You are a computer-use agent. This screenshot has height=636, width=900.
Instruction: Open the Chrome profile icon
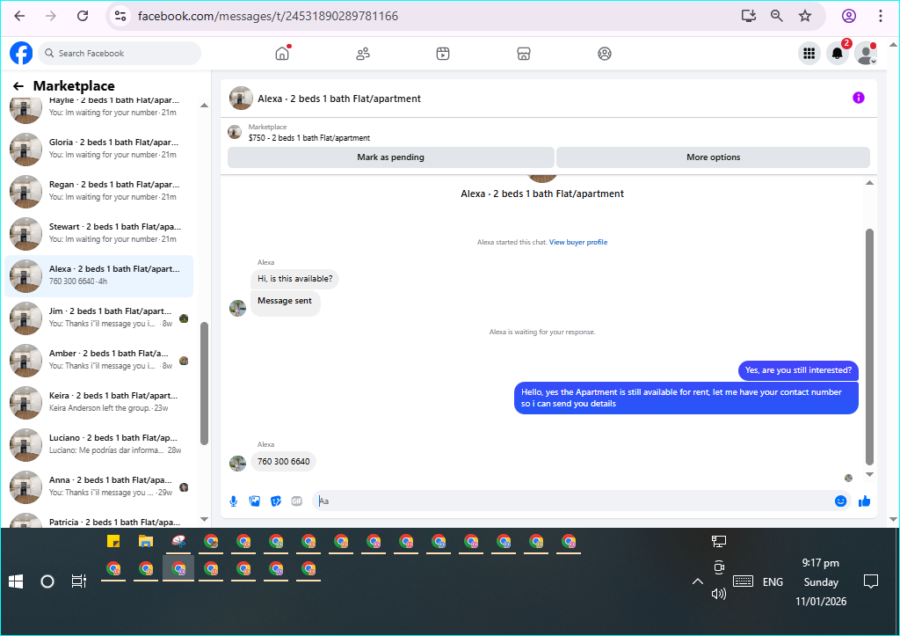pos(849,16)
